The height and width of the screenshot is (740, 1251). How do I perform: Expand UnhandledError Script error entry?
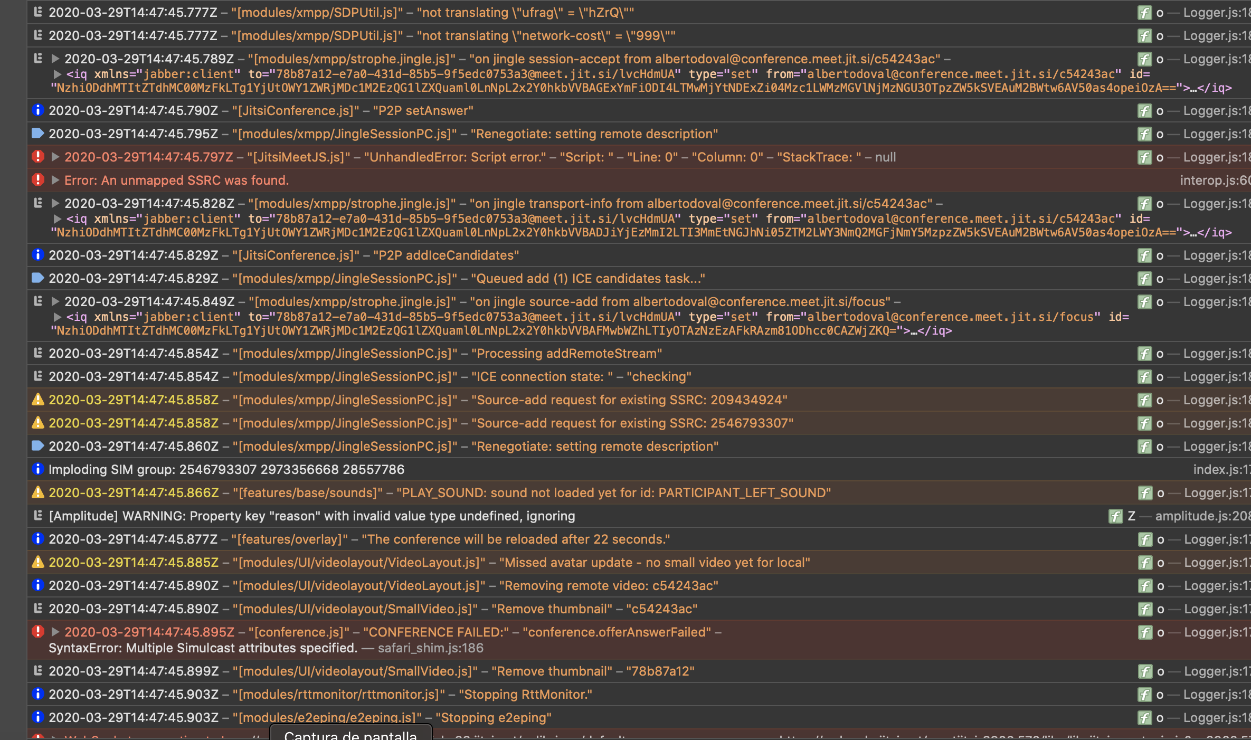click(55, 157)
